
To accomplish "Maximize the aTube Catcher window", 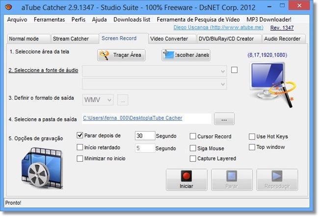I will (x=282, y=6).
